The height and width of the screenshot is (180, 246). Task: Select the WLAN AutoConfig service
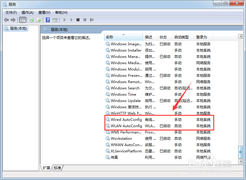click(126, 126)
